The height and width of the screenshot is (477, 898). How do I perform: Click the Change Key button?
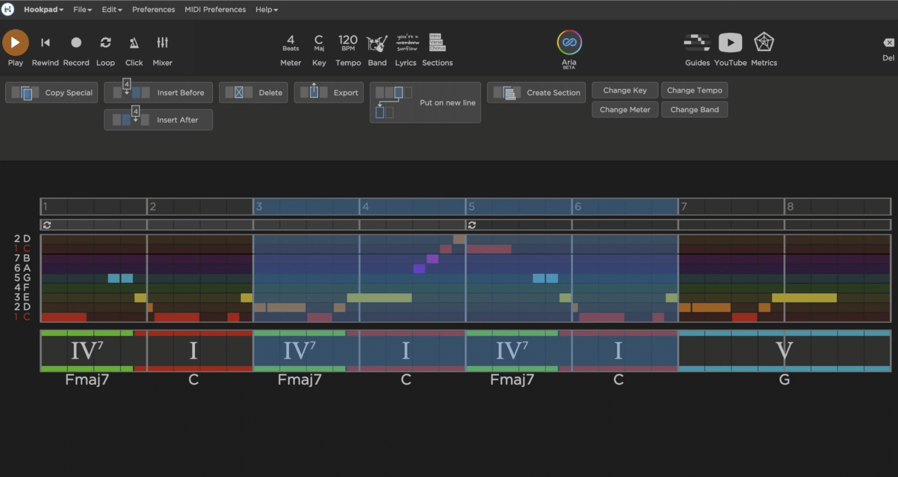(x=625, y=90)
